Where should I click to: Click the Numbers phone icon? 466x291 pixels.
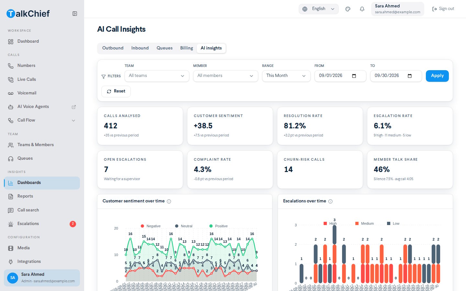11,66
